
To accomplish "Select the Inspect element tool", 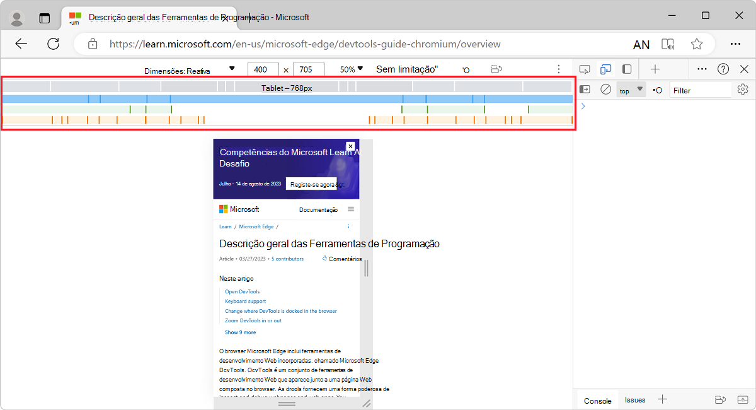I will pos(584,69).
